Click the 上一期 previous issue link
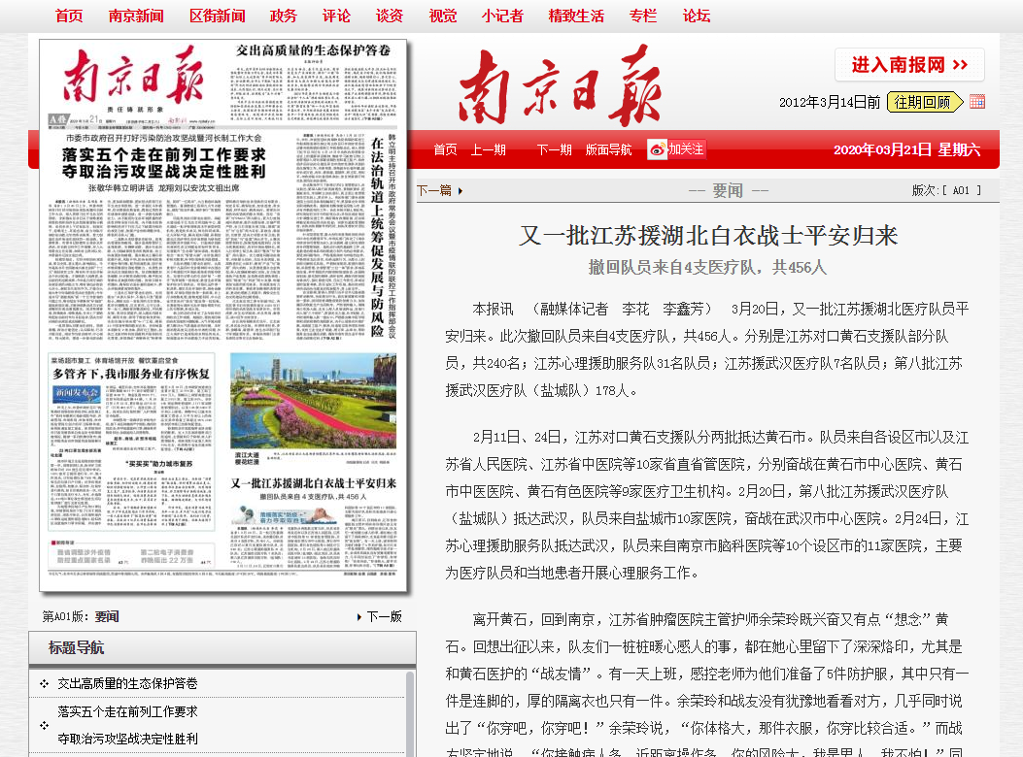The width and height of the screenshot is (1023, 757). [x=487, y=148]
